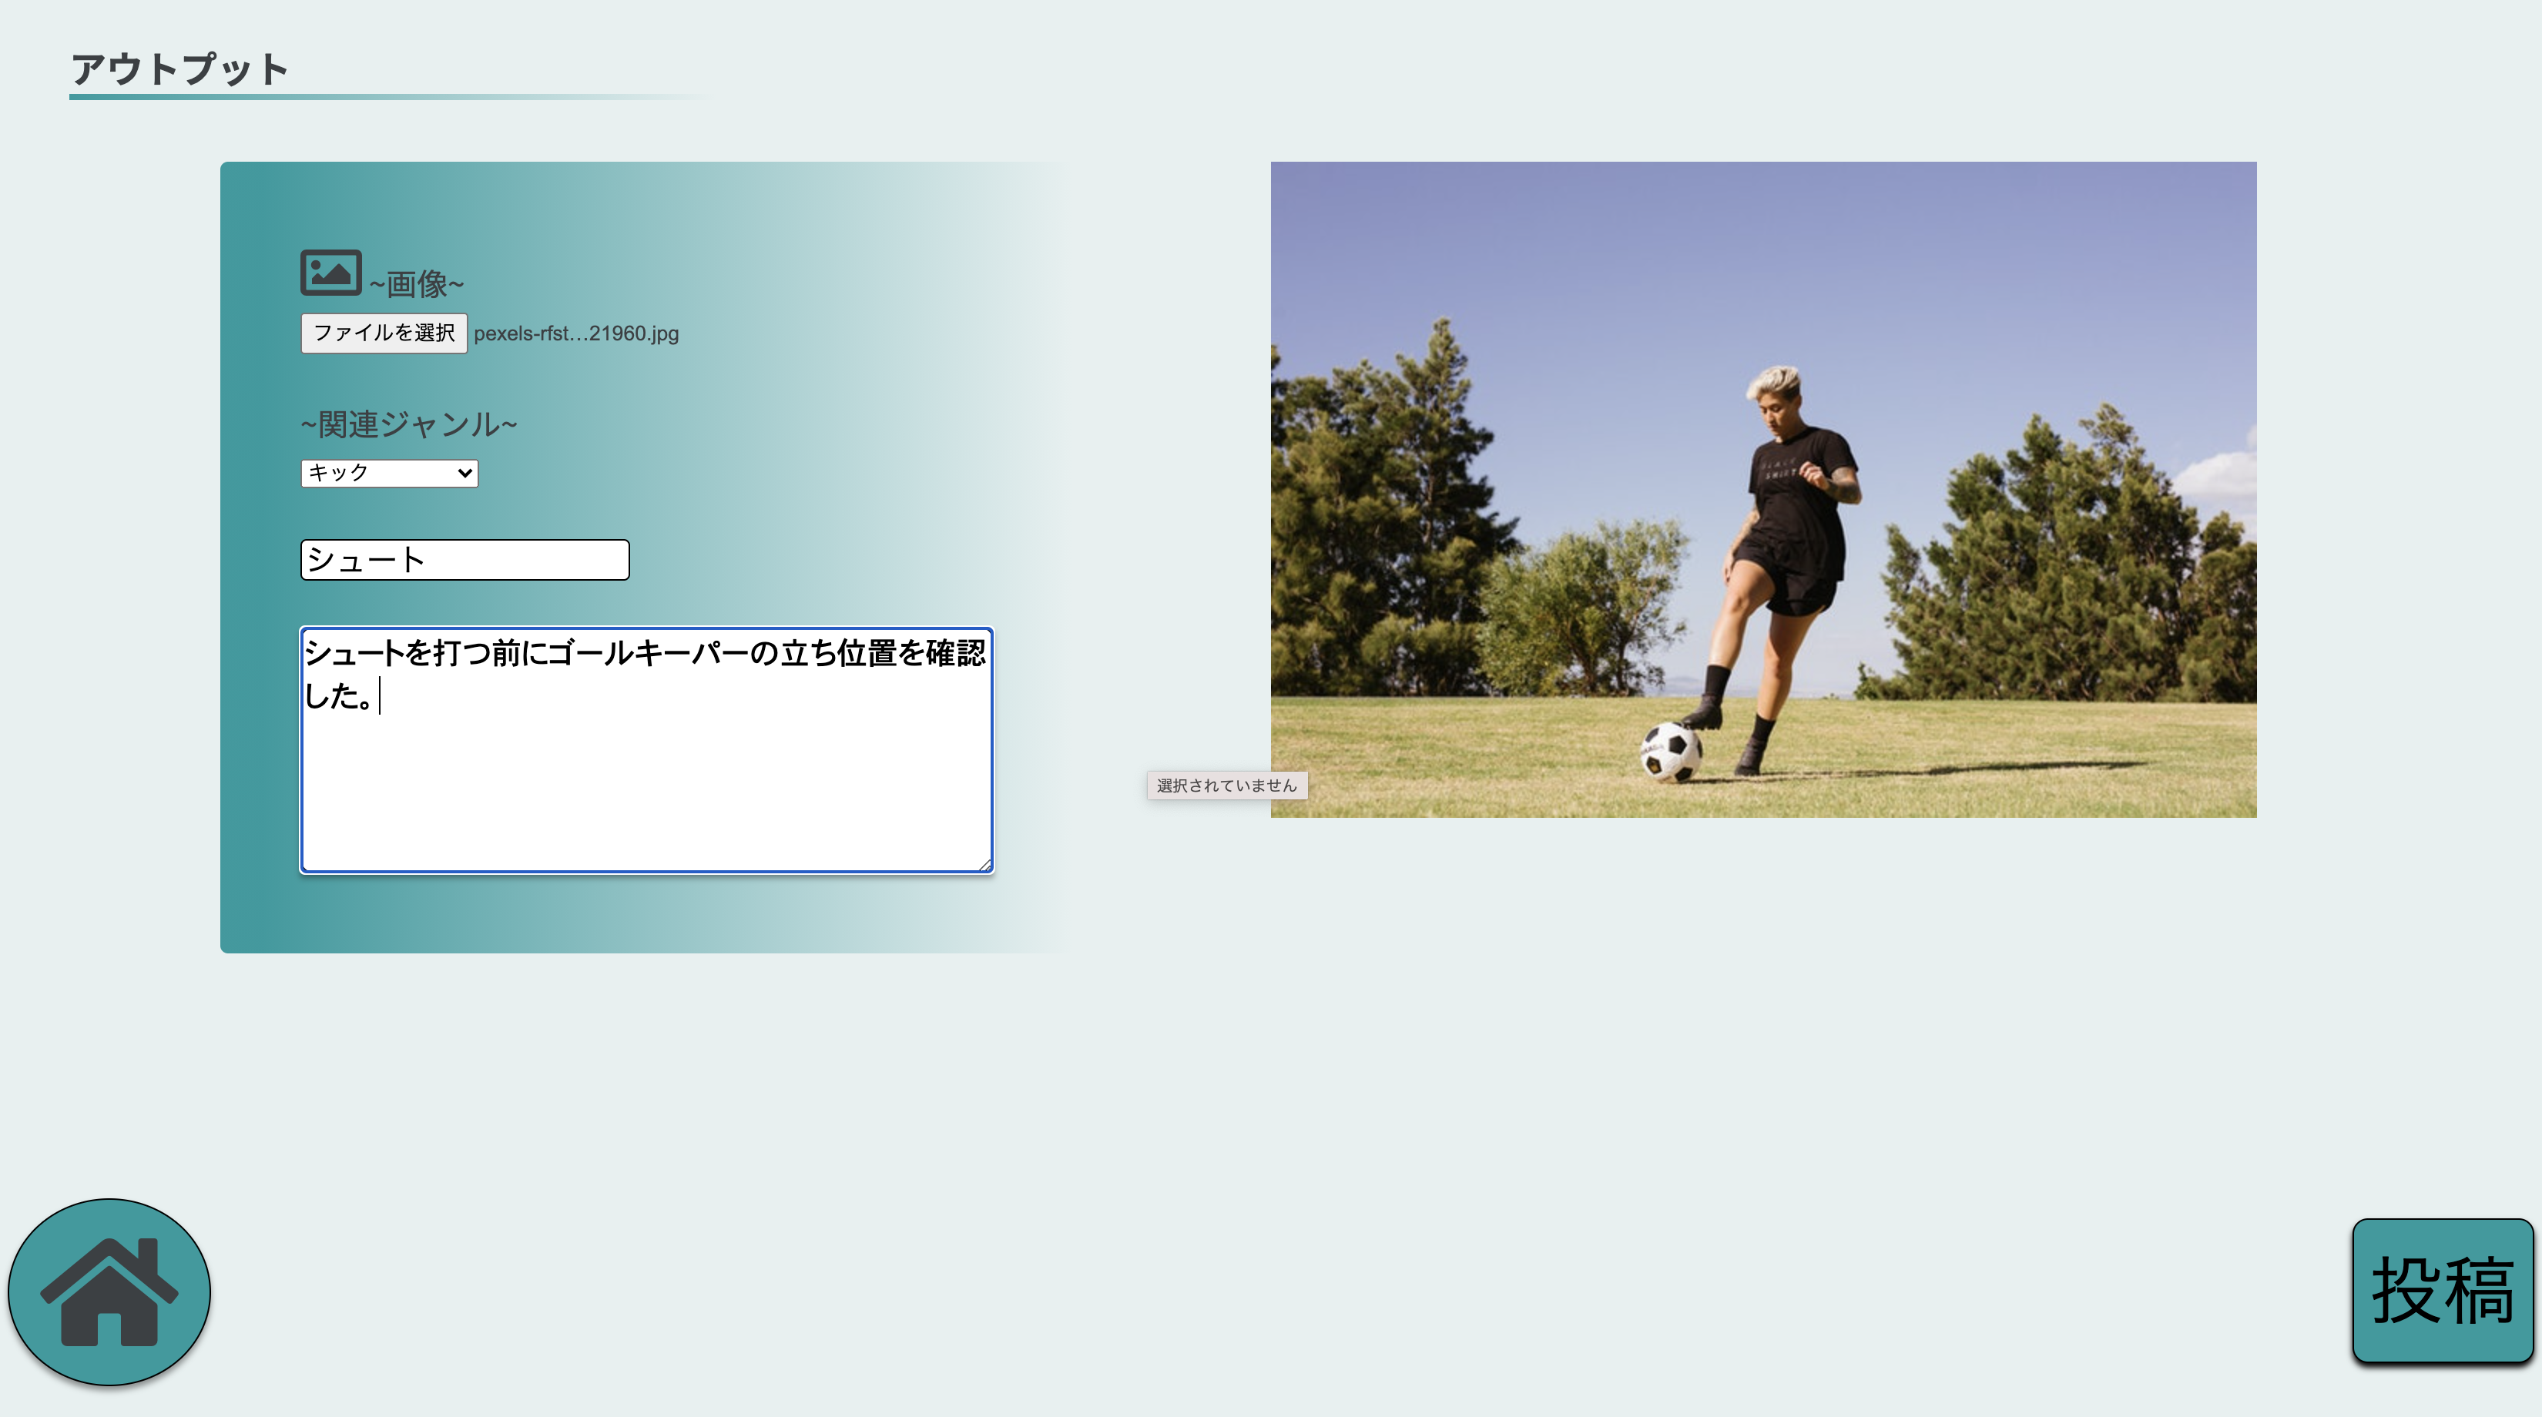Select the filename pexels-rfst…21960.jpg
The width and height of the screenshot is (2542, 1417).
(575, 333)
